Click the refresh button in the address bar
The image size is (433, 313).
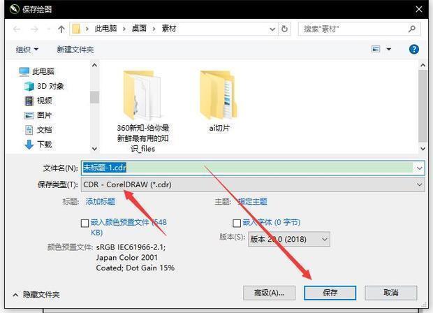point(284,29)
